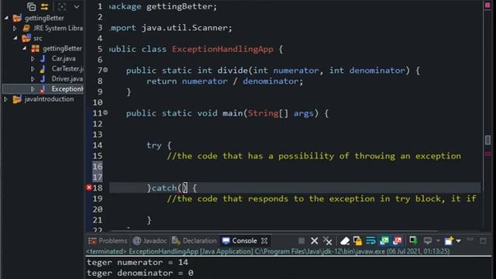Place the cursor on the catch statement line
Image resolution: width=496 pixels, height=279 pixels.
[294, 188]
